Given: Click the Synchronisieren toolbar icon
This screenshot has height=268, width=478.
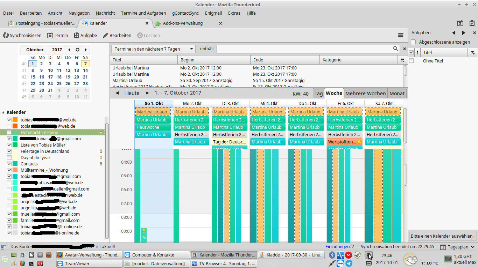Looking at the screenshot, I should point(6,35).
